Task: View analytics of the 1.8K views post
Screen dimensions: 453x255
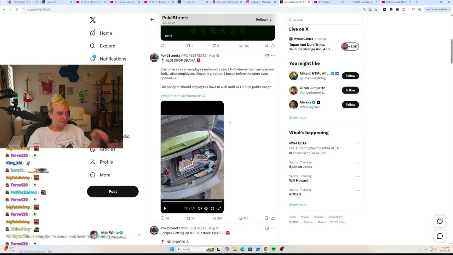Action: (243, 46)
